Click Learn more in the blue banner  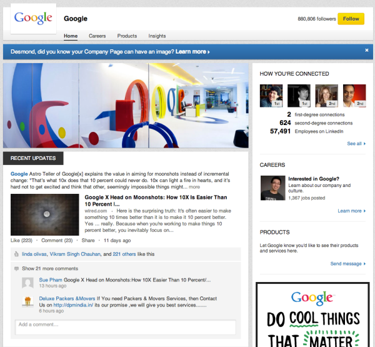[192, 52]
